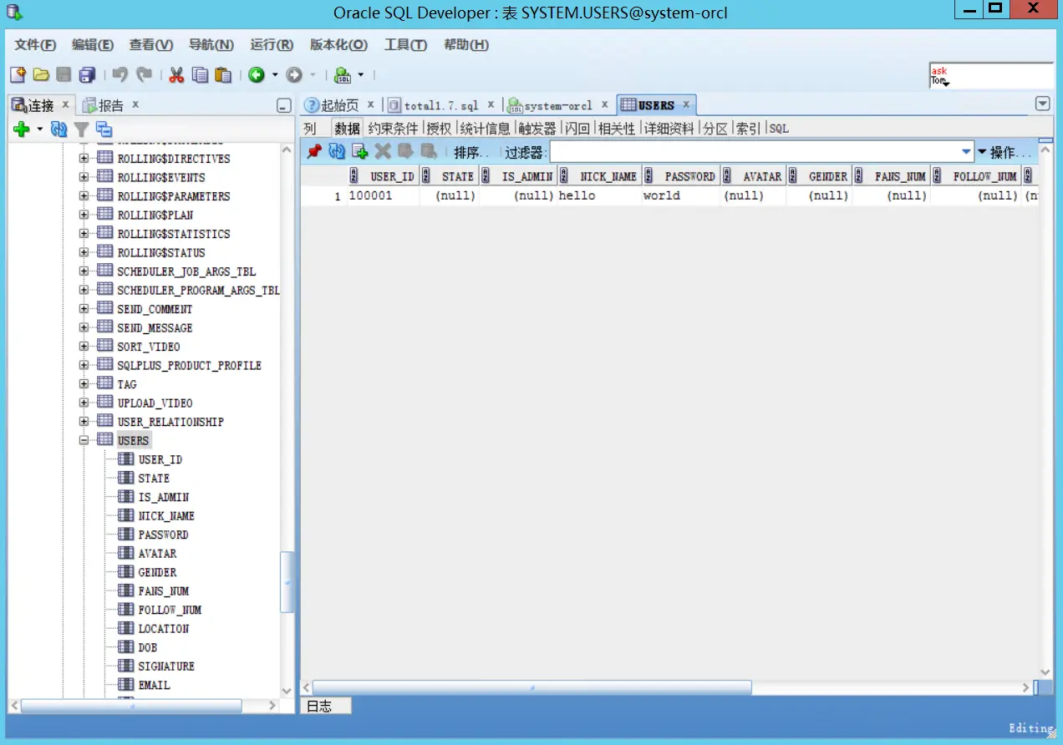Open the SQL Worksheet connection dropdown
This screenshot has width=1063, height=745.
tap(361, 75)
